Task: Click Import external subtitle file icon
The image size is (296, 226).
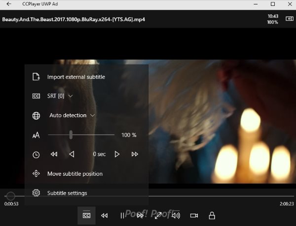Action: 36,77
